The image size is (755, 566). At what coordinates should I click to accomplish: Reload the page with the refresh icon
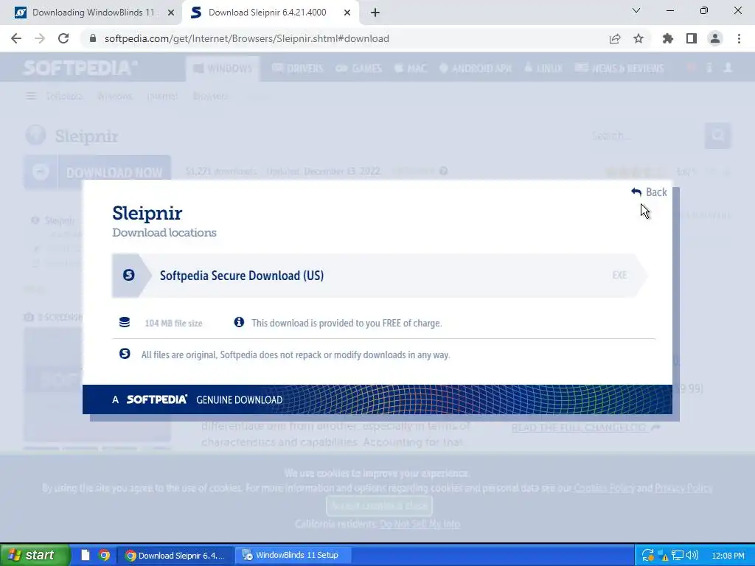[x=63, y=38]
